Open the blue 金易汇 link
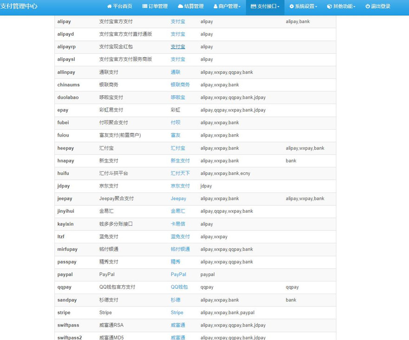Screen dimensions: 409x340 [x=178, y=211]
